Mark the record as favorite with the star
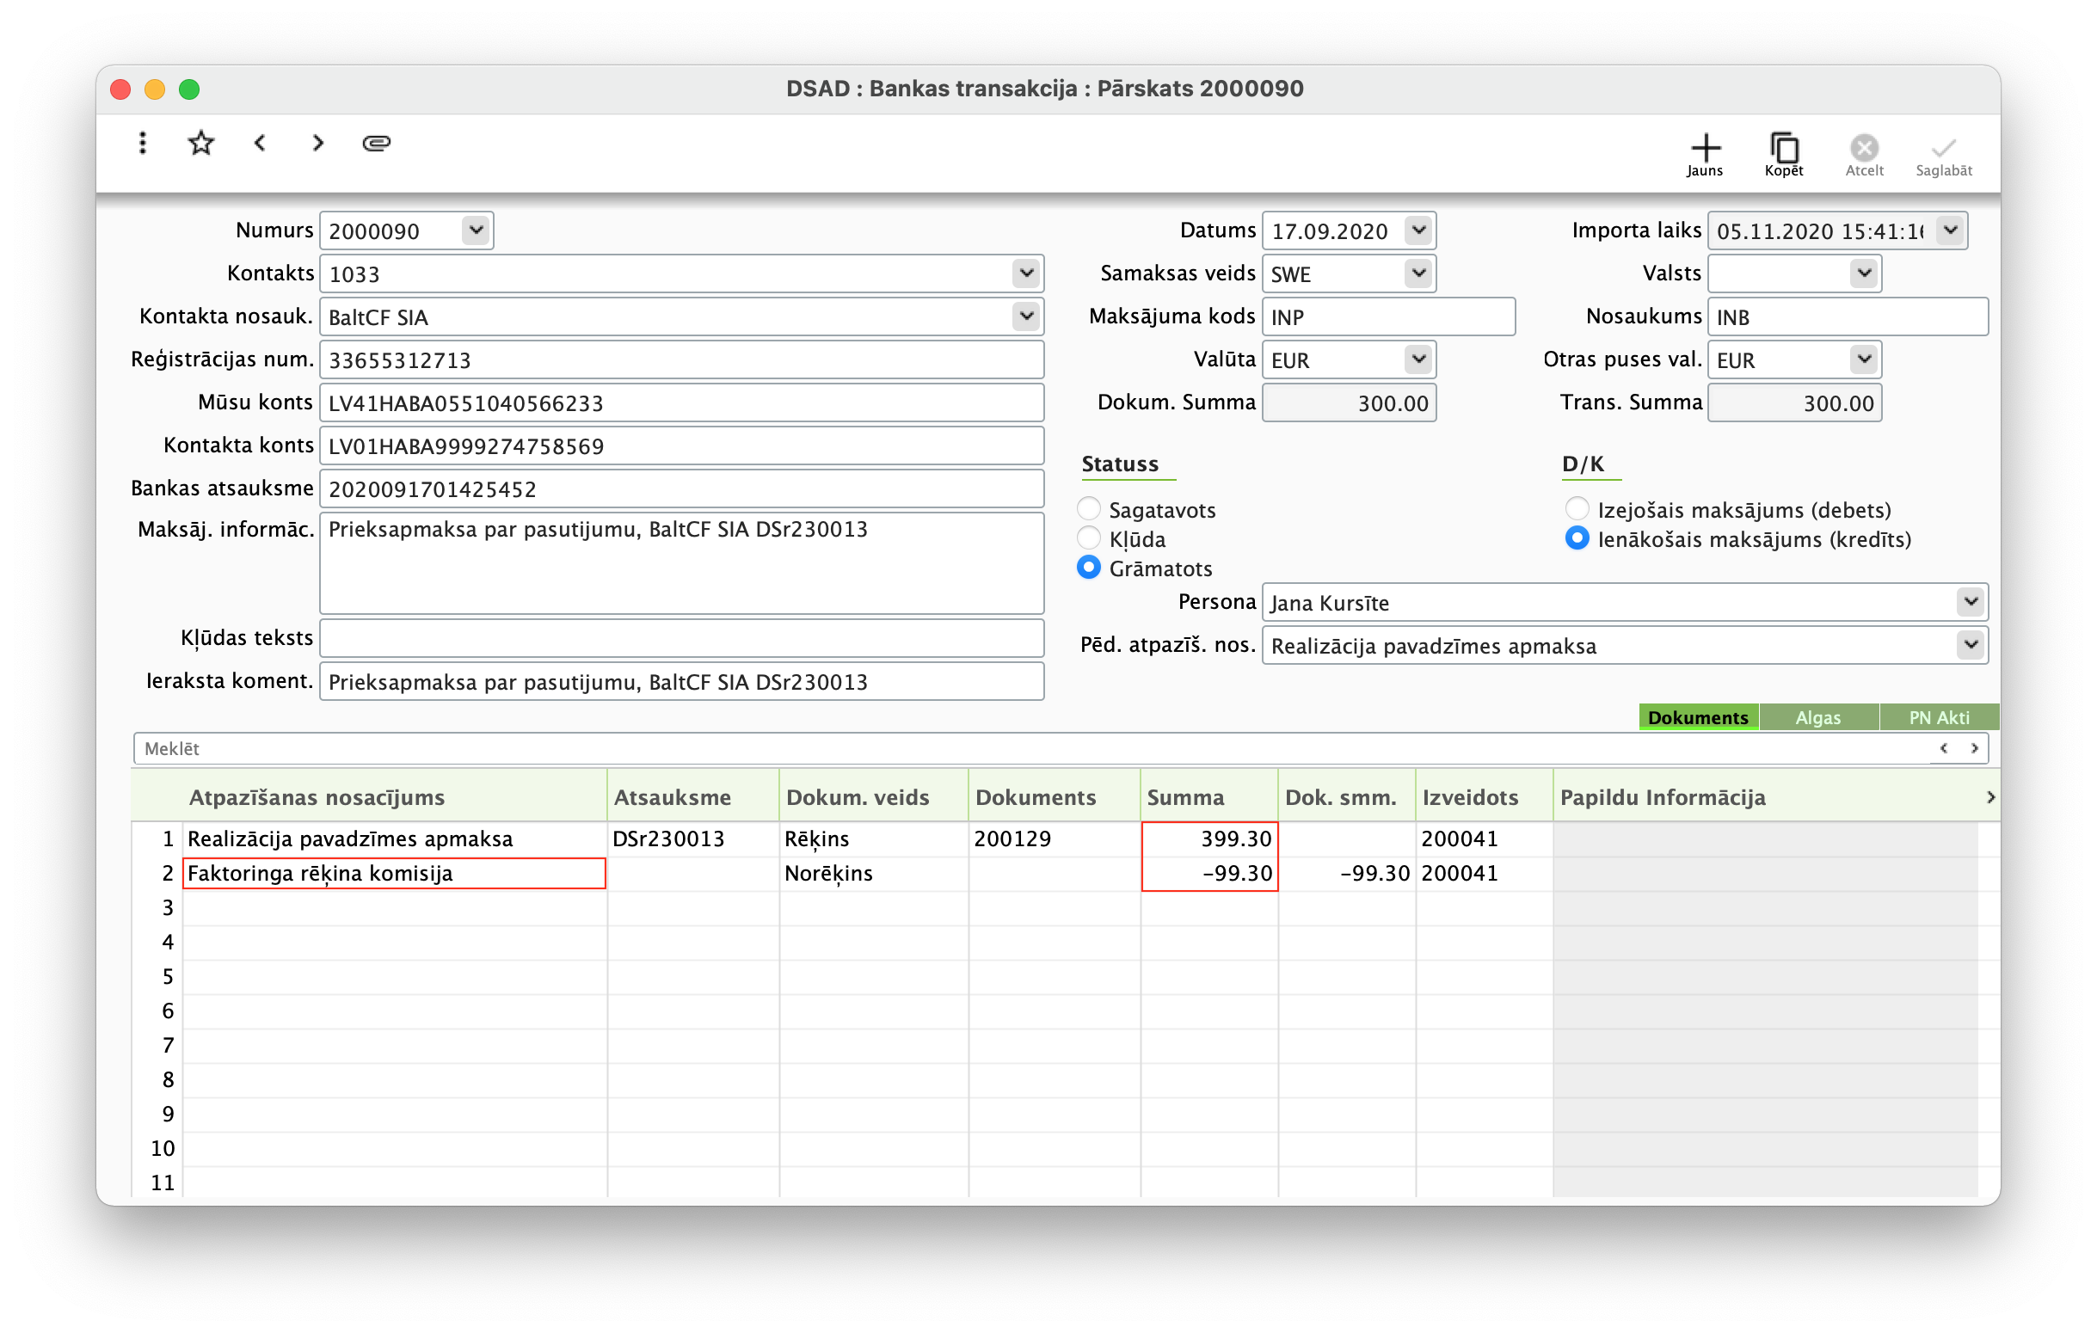 pyautogui.click(x=201, y=143)
